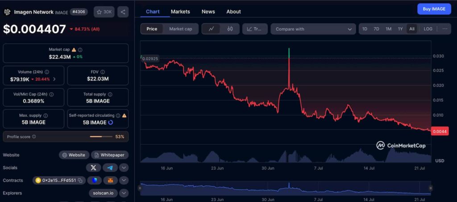
Task: Set chart range to 7D
Action: coord(376,29)
